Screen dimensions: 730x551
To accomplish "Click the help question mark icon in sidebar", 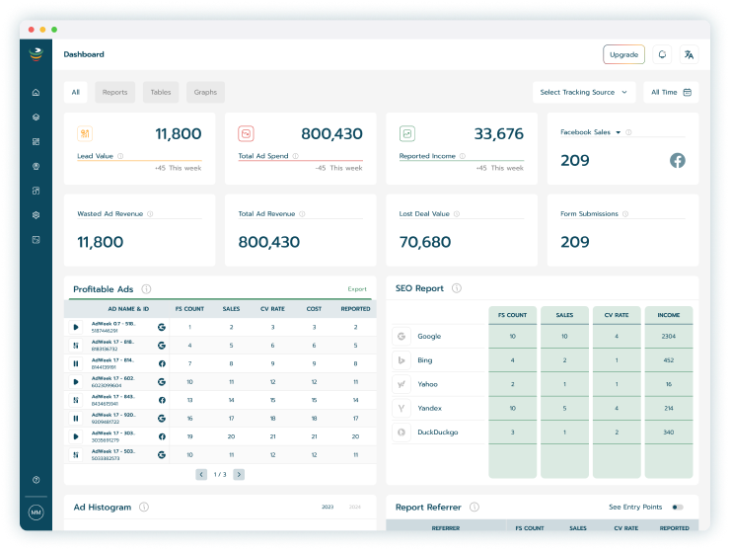I will [36, 480].
